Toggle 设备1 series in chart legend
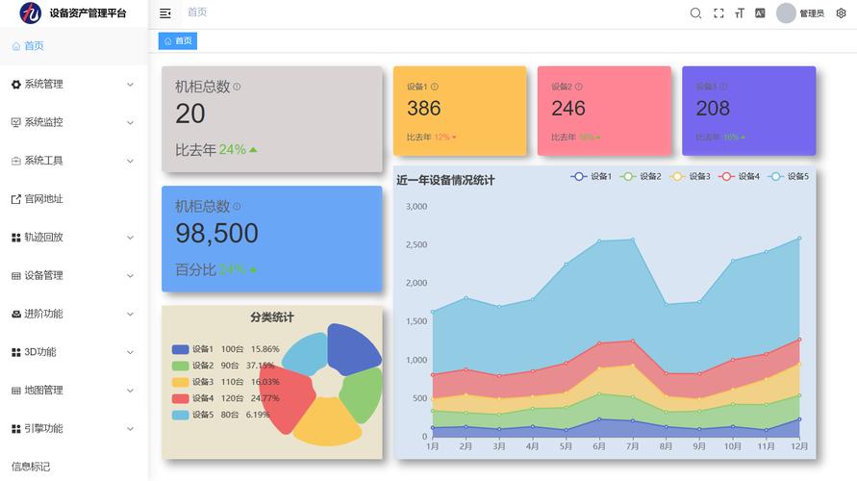The width and height of the screenshot is (857, 481). [591, 176]
